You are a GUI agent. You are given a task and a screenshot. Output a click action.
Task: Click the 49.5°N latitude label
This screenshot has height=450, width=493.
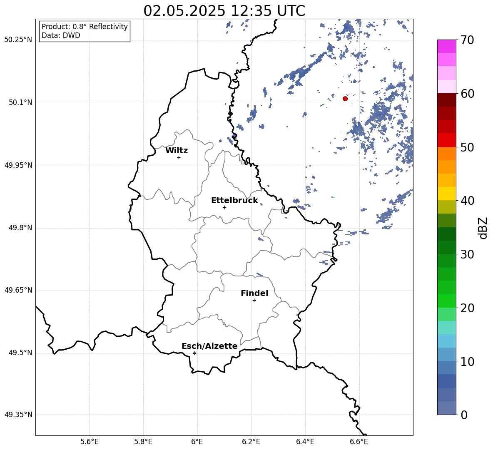21,353
